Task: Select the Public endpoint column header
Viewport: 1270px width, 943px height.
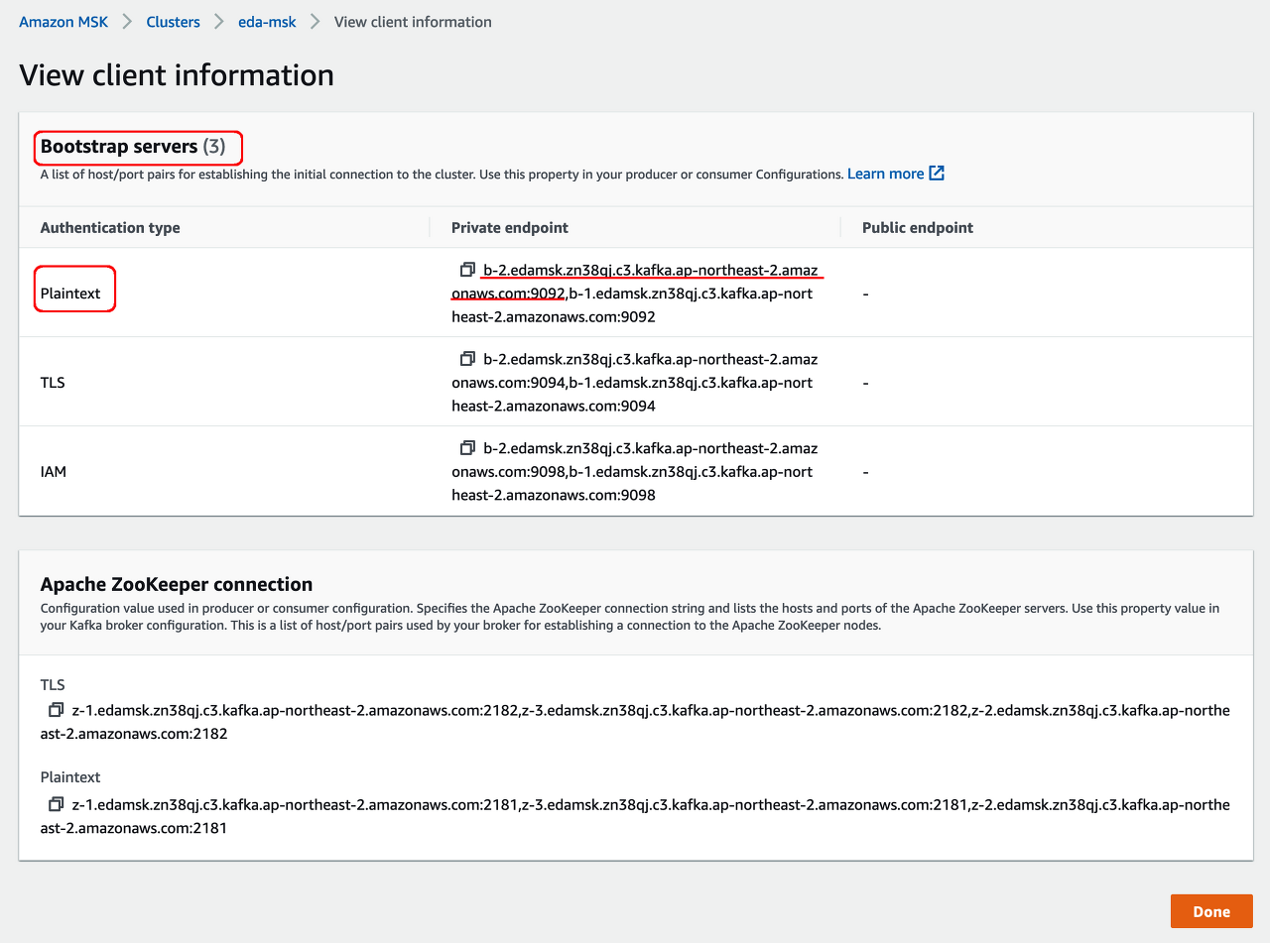Action: point(918,227)
